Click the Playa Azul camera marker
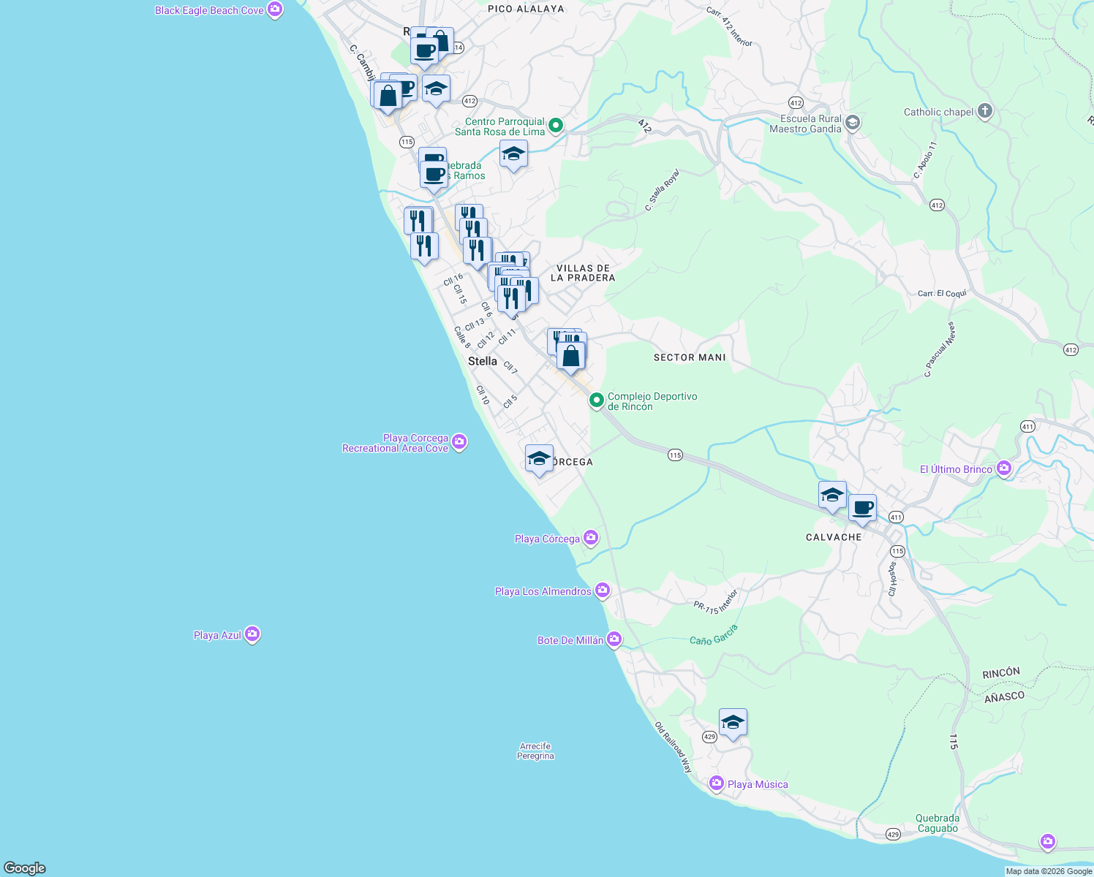Viewport: 1094px width, 877px height. coord(252,634)
